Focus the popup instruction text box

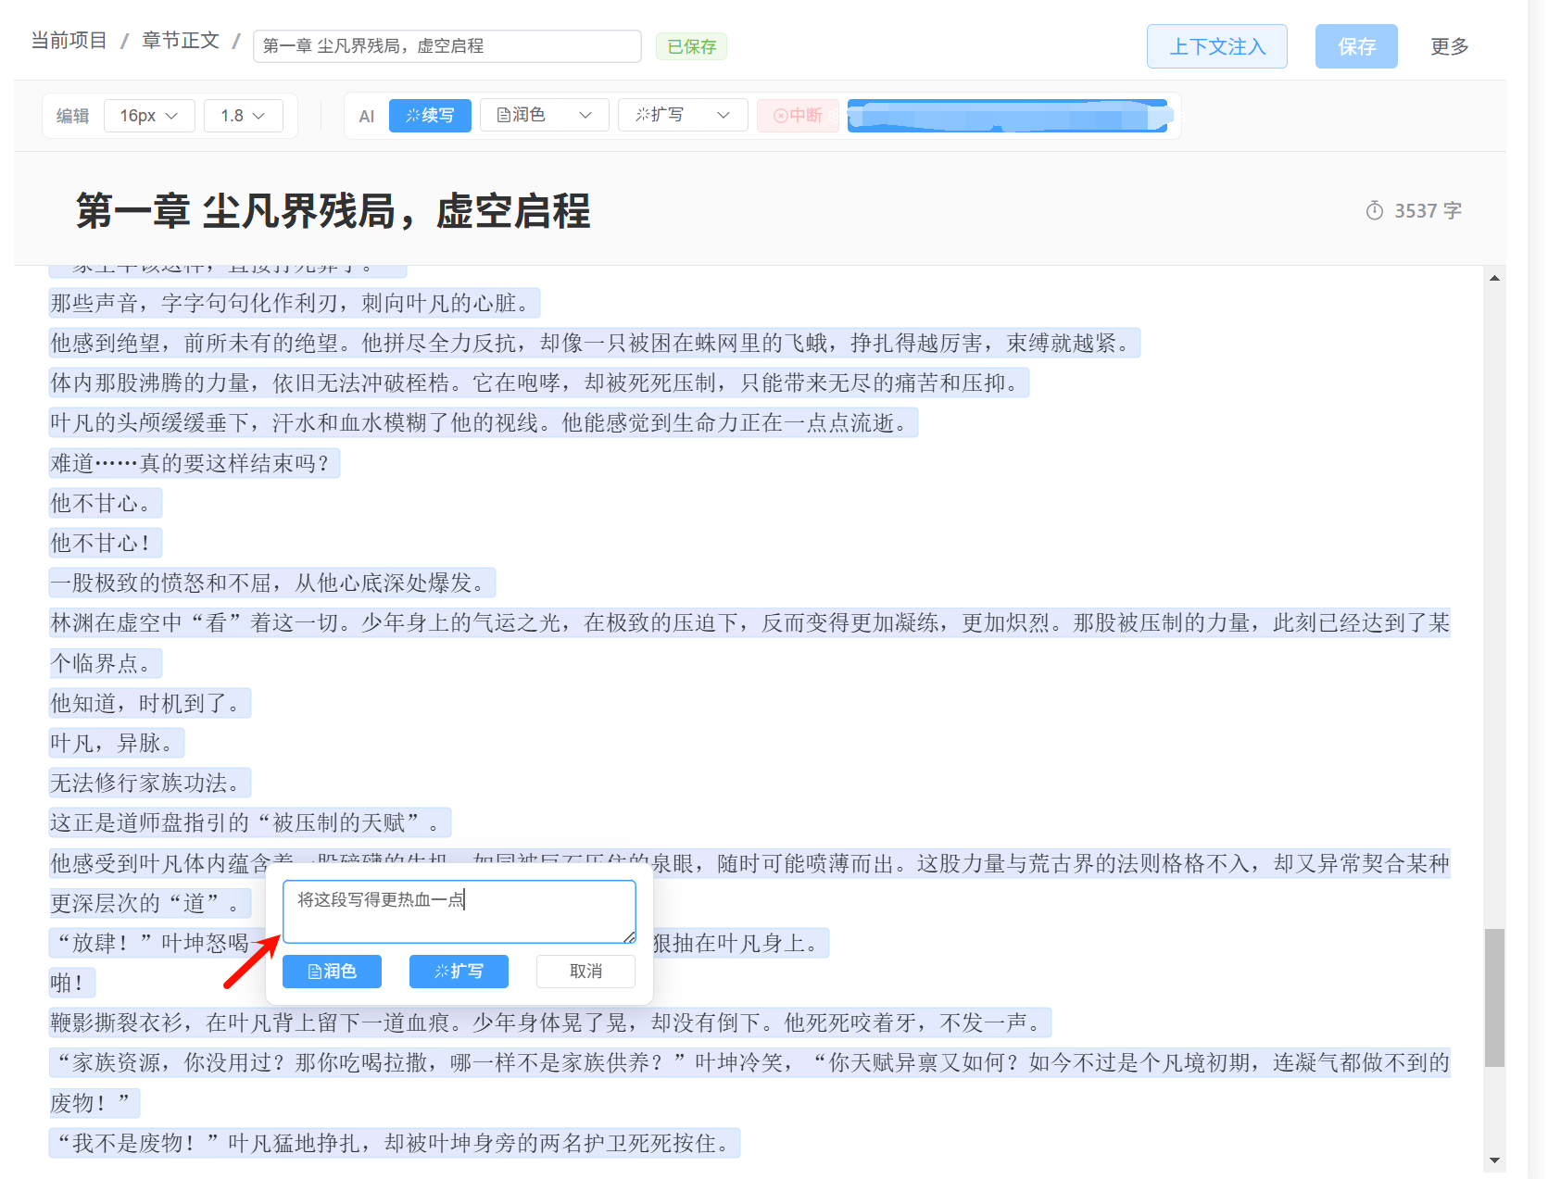click(459, 911)
